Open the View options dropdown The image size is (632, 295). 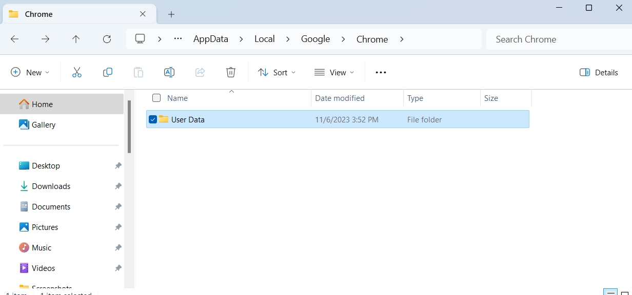(334, 72)
